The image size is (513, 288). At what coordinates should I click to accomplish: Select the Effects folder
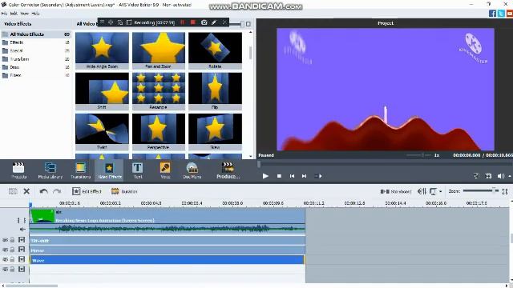tap(36, 42)
